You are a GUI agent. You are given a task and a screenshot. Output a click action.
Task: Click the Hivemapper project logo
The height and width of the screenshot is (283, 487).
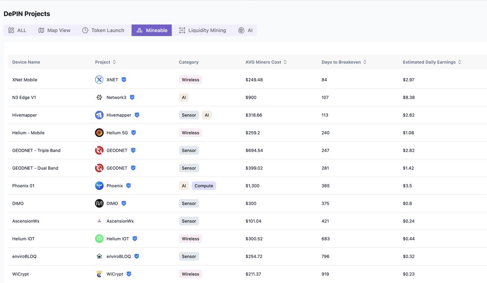[x=99, y=115]
